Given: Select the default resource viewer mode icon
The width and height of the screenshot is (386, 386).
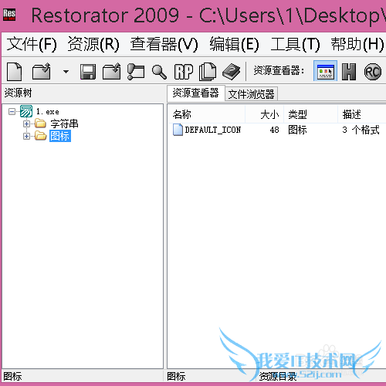Looking at the screenshot, I should [325, 71].
